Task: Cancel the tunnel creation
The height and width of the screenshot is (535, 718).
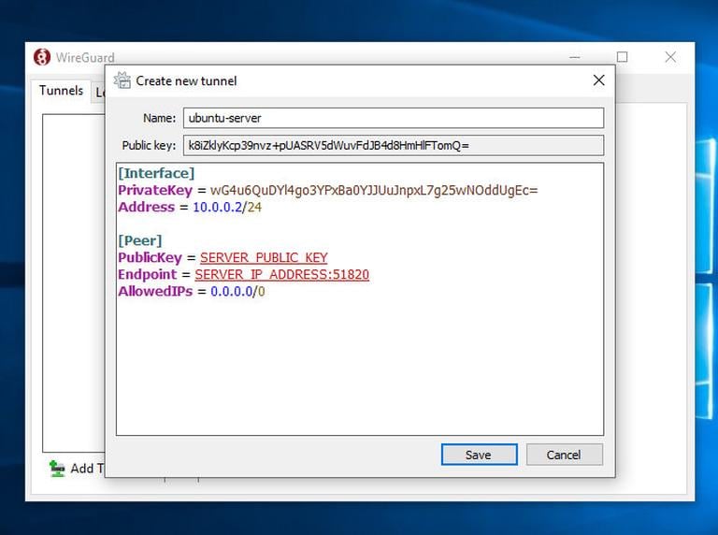Action: (564, 455)
